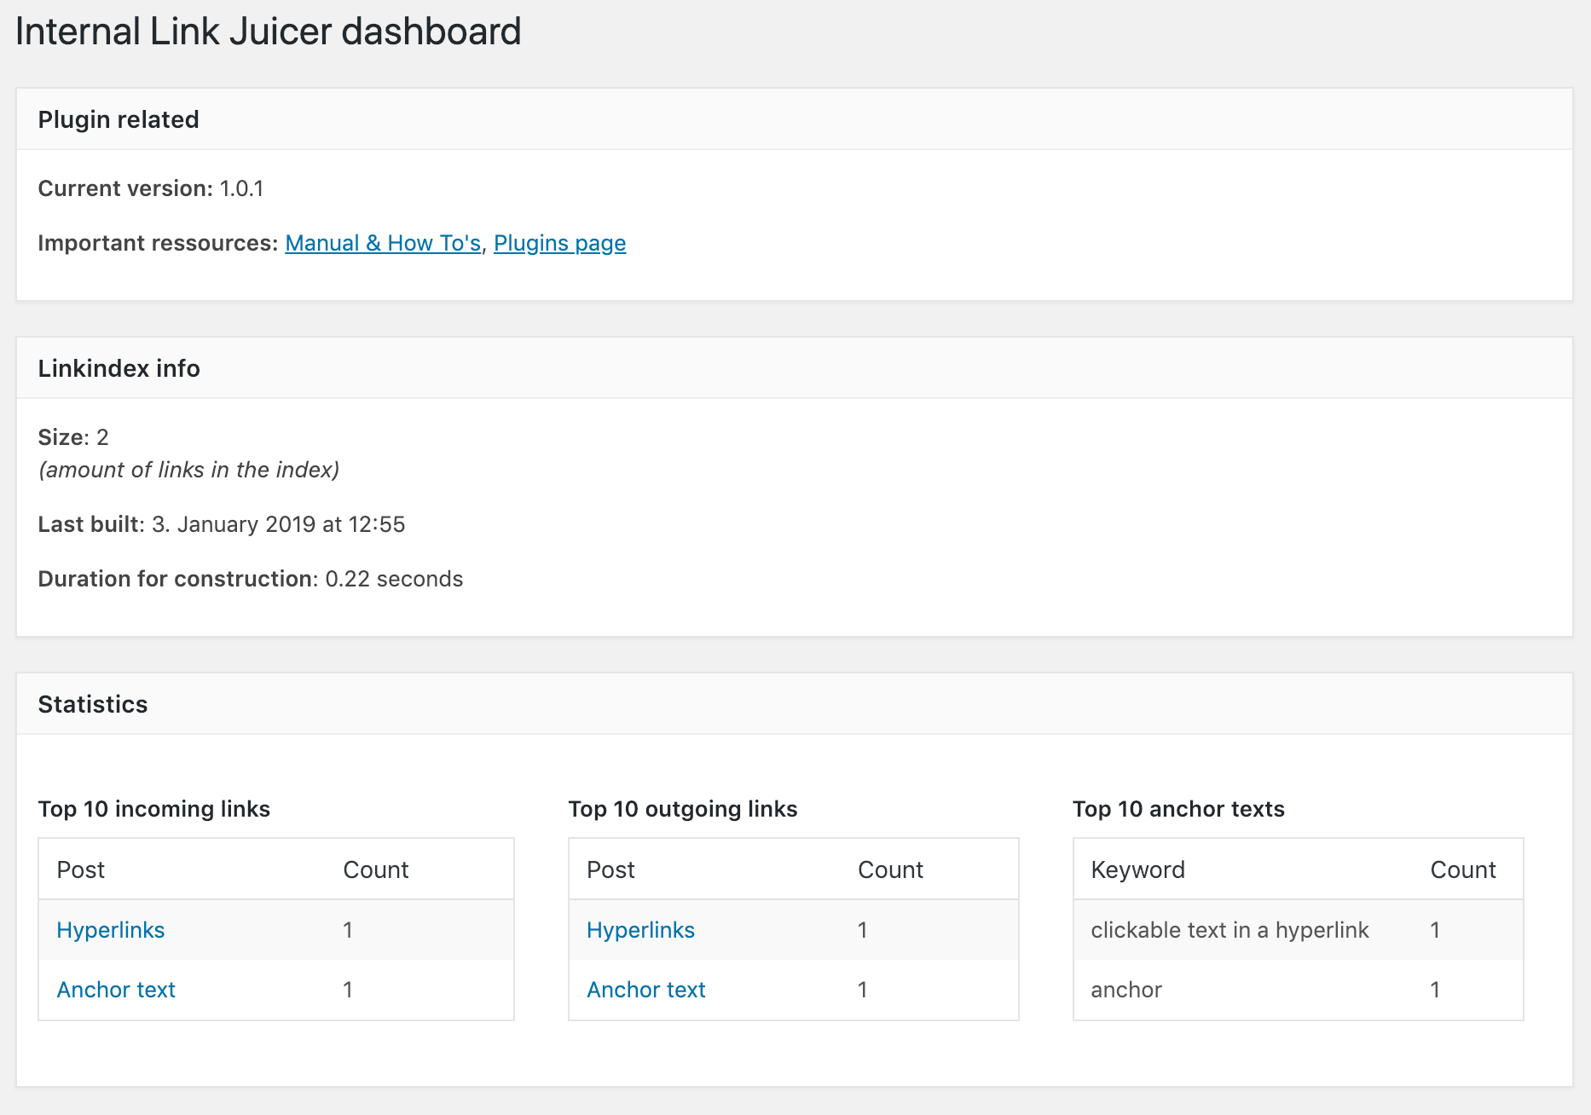Viewport: 1591px width, 1115px height.
Task: Click the Top 10 anchor texts heading
Action: click(1178, 809)
